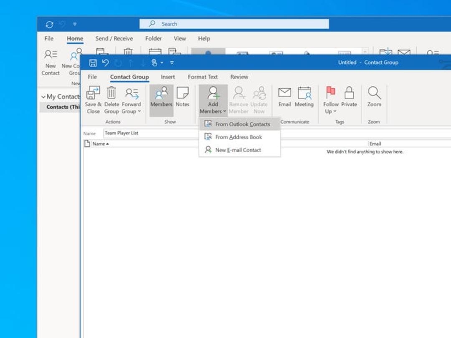The height and width of the screenshot is (338, 451).
Task: Click the Meeting calendar icon
Action: pos(304,93)
